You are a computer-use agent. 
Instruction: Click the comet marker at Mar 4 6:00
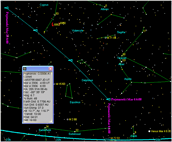[108, 99]
